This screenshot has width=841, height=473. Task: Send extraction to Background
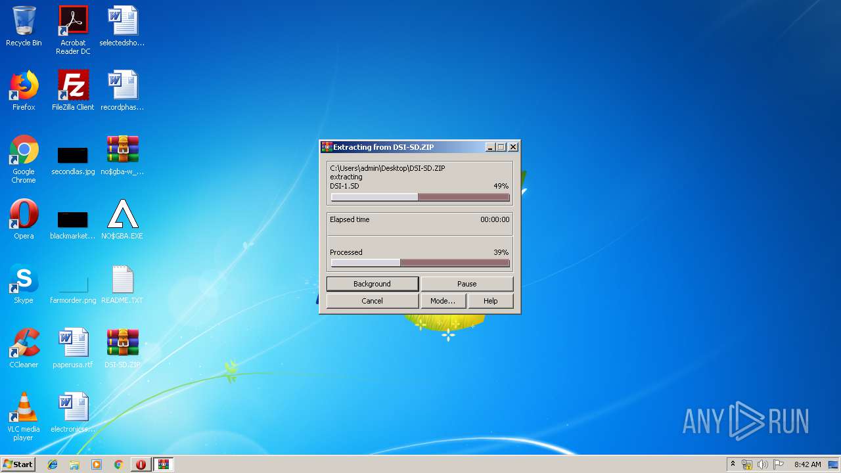(x=373, y=284)
